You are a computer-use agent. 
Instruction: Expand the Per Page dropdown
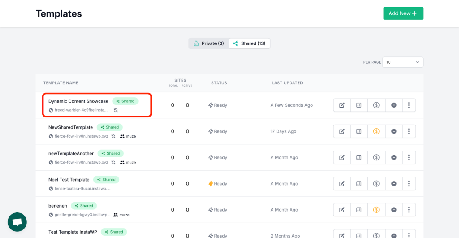pos(403,62)
